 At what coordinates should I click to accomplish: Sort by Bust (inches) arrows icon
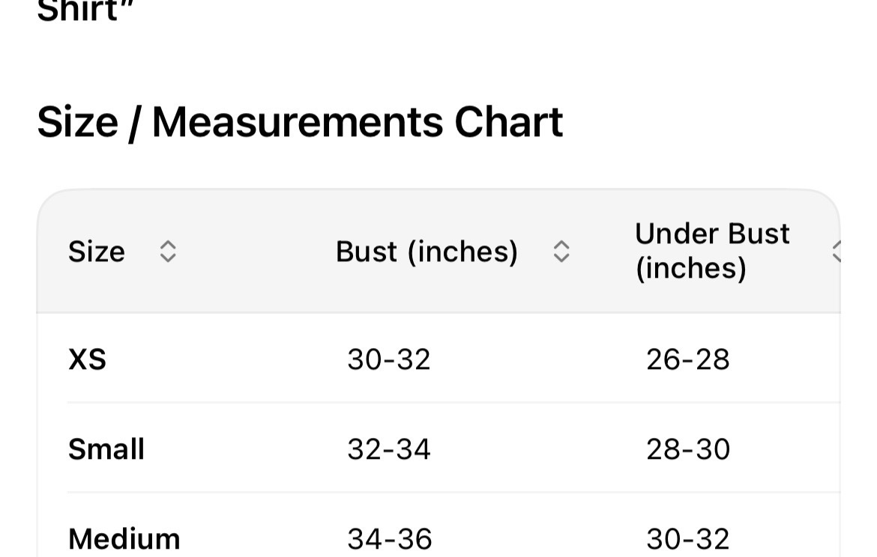click(561, 252)
